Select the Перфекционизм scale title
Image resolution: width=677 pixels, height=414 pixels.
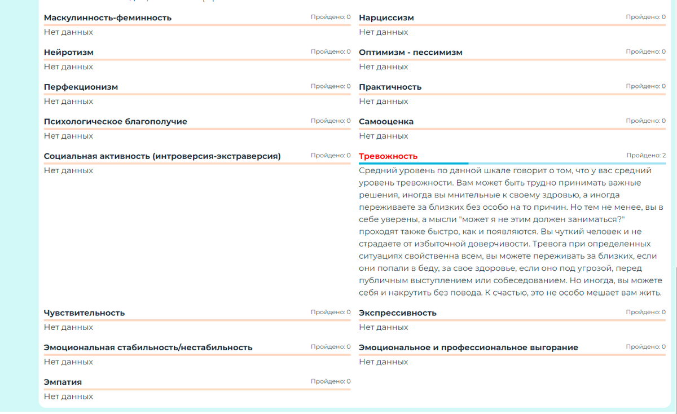(x=81, y=87)
